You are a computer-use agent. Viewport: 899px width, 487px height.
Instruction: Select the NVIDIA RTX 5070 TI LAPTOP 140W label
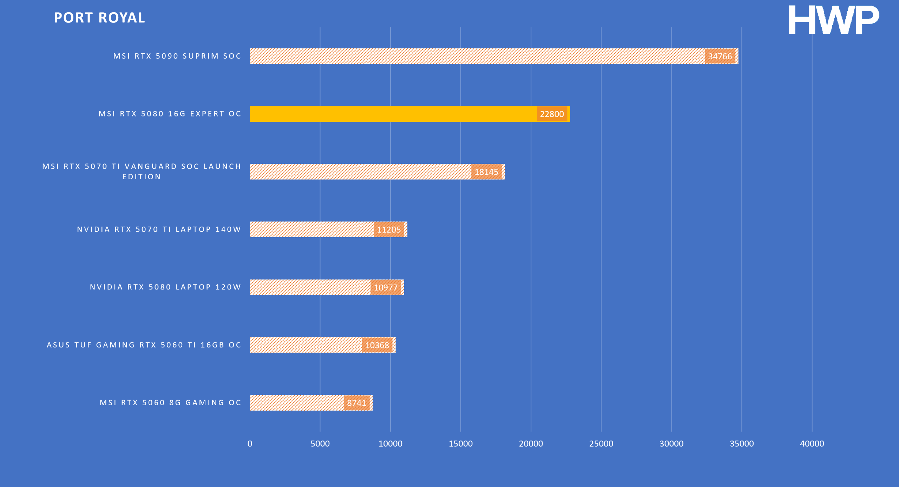pos(159,229)
